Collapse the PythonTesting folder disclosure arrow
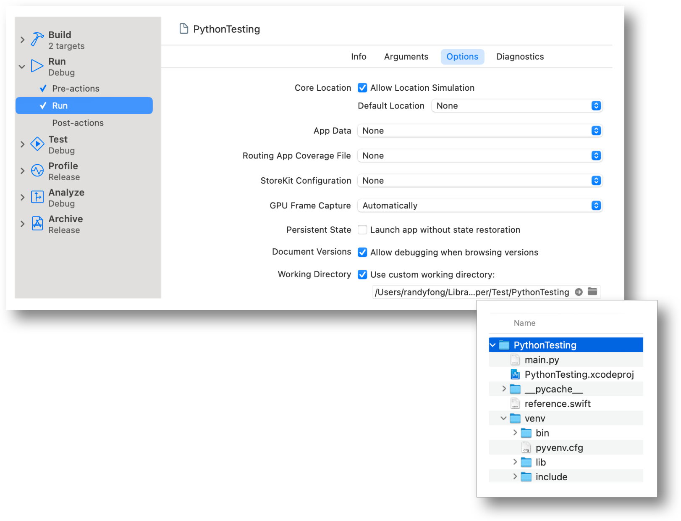Screen dimensions: 681x521 pyautogui.click(x=493, y=345)
